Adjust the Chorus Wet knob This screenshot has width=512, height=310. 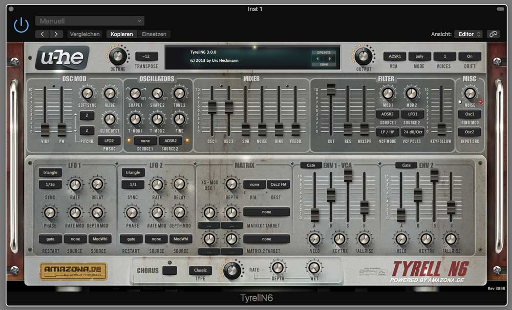pos(314,268)
